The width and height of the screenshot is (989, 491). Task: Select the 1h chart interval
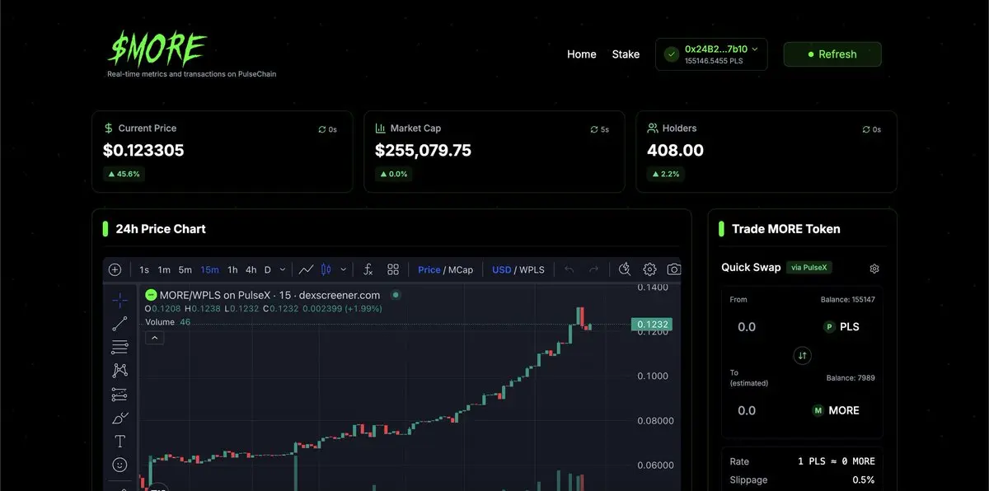click(232, 269)
